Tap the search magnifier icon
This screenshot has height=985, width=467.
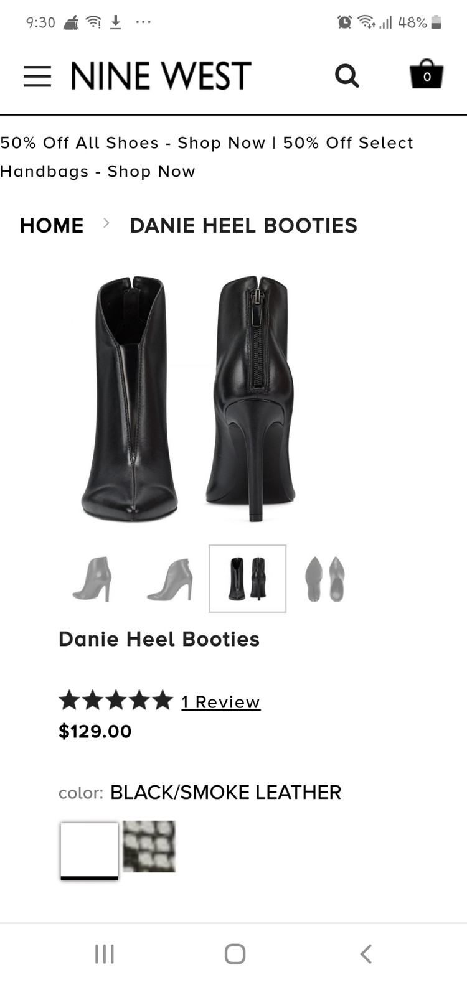click(347, 76)
